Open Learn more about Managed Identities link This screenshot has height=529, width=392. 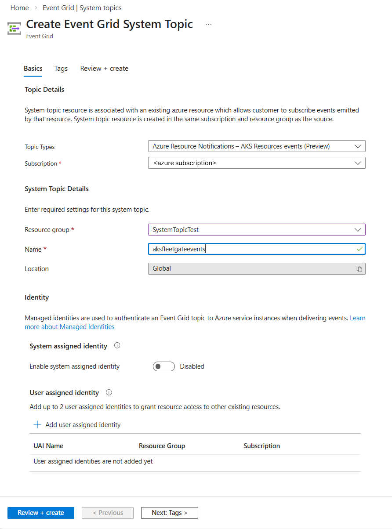point(70,327)
